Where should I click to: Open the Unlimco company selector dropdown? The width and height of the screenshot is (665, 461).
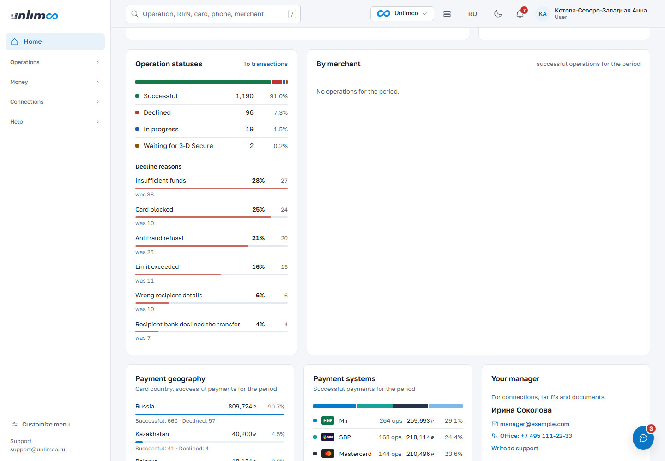[402, 14]
